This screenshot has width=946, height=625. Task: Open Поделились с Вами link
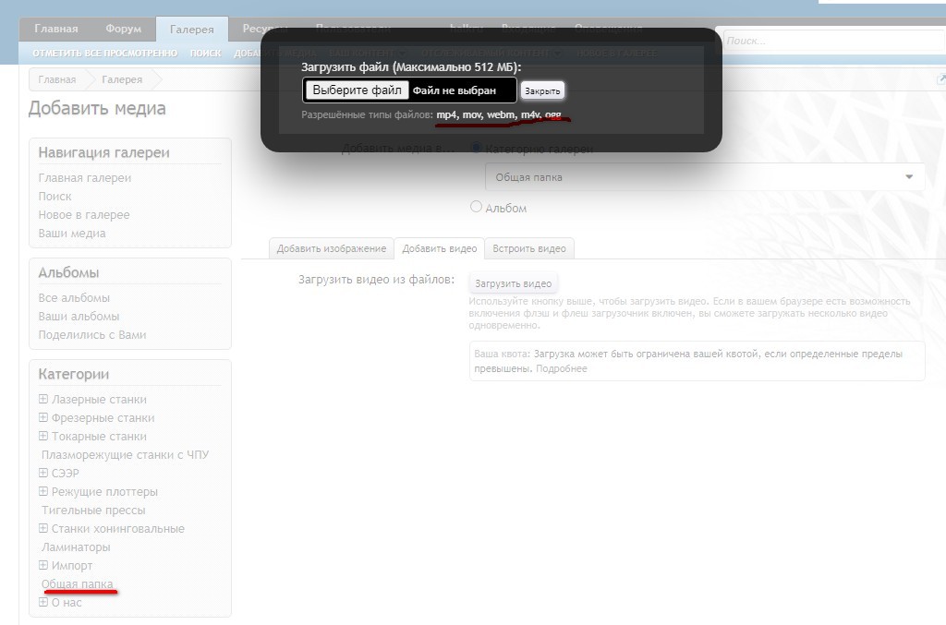click(91, 334)
